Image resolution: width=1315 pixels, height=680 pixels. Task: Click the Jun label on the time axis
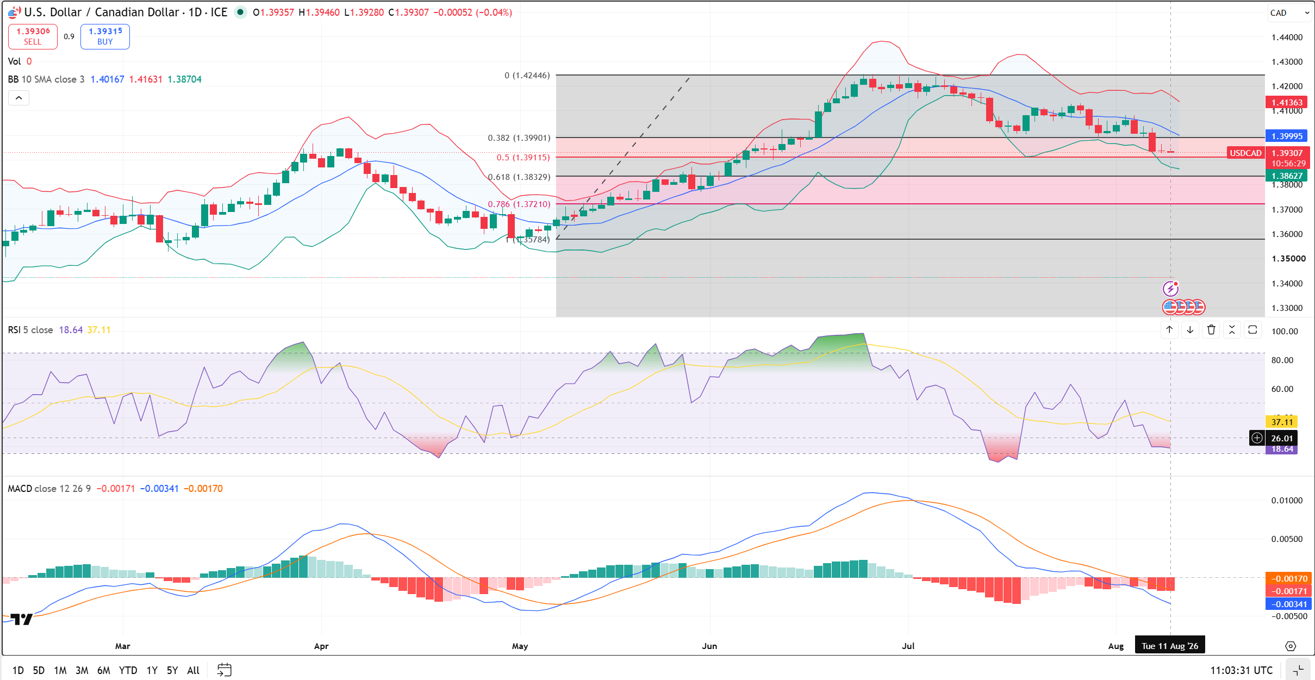709,646
